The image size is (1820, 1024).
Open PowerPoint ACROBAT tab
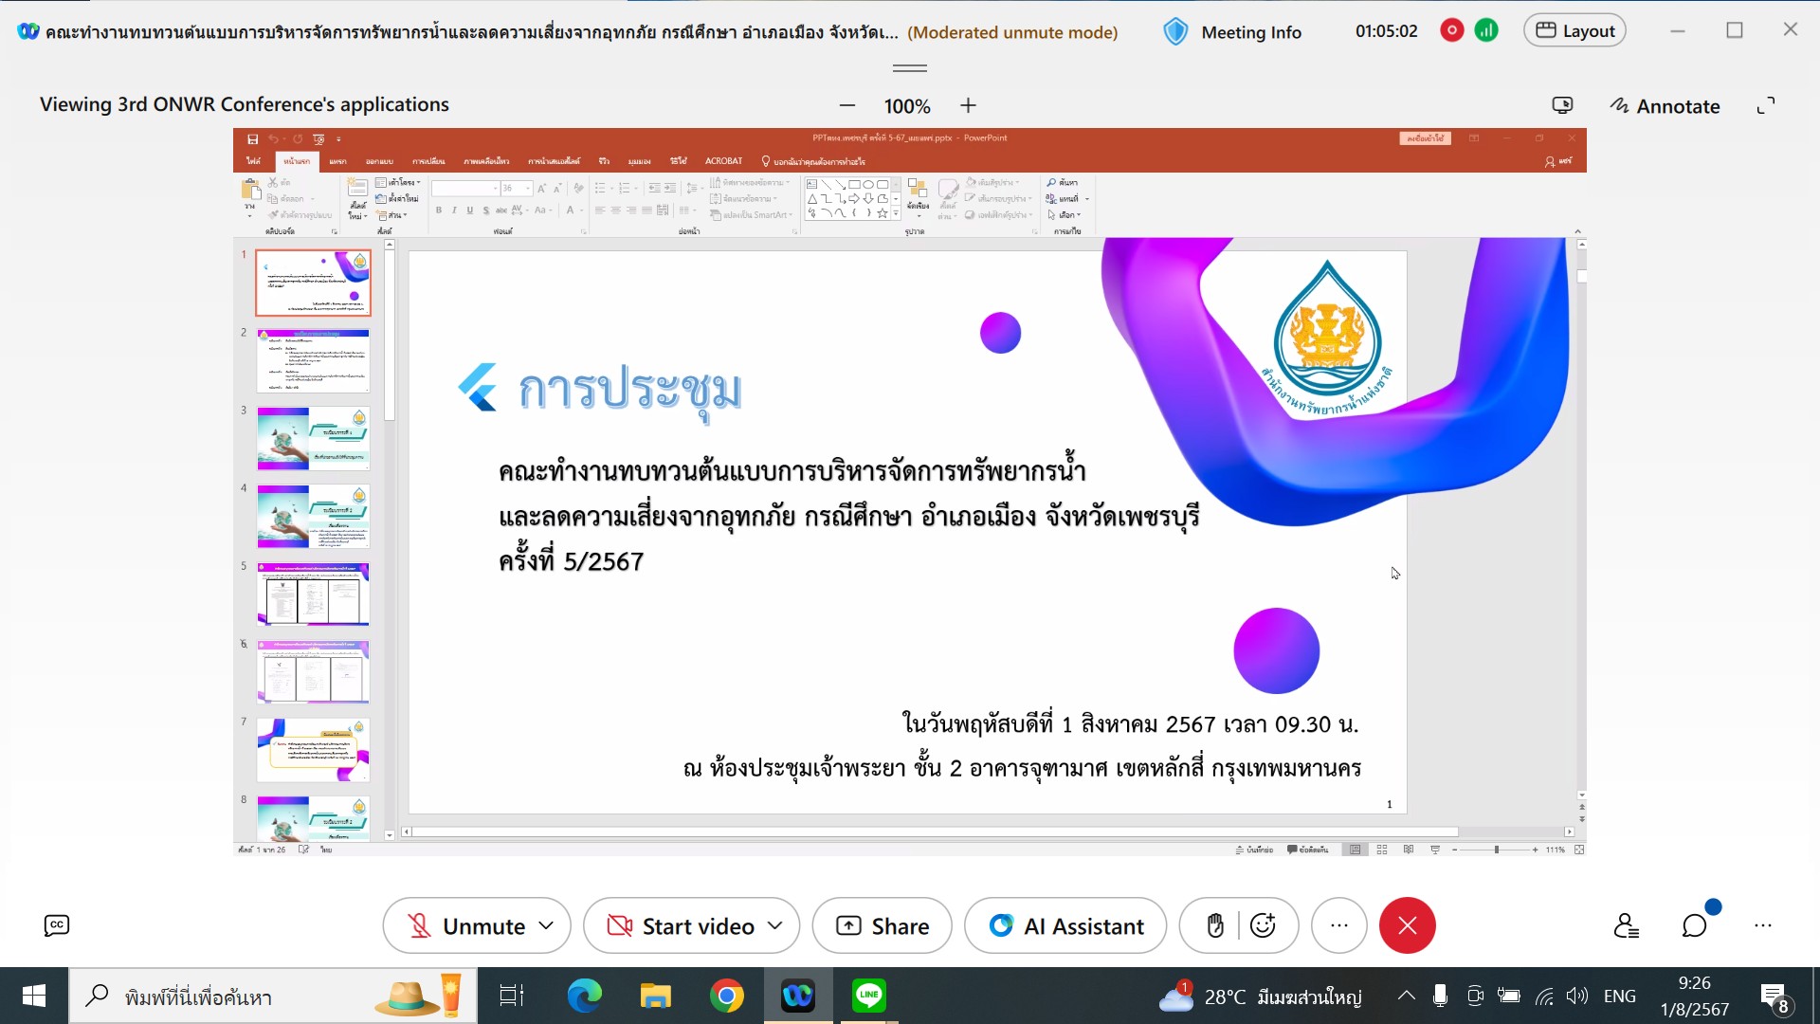(723, 161)
